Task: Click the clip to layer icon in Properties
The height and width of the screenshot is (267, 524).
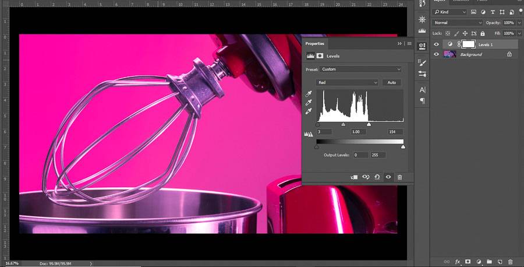Action: [354, 177]
